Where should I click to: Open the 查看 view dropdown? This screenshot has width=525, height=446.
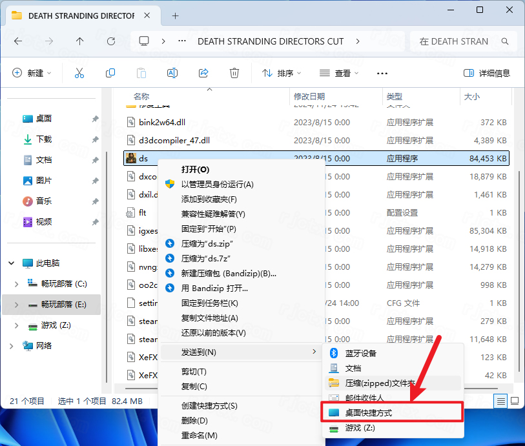[x=339, y=73]
